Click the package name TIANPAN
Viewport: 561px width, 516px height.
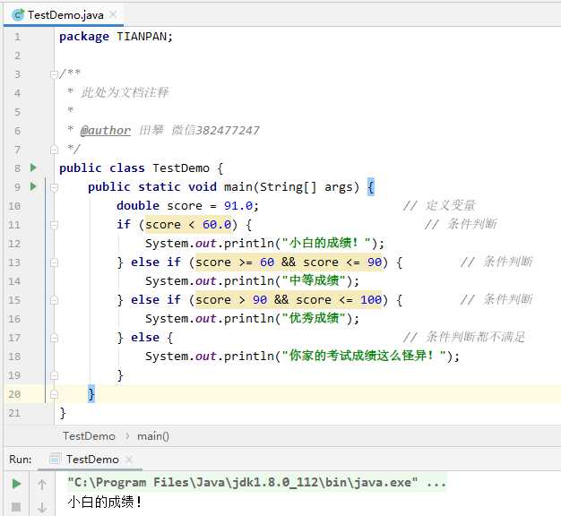[x=142, y=37]
